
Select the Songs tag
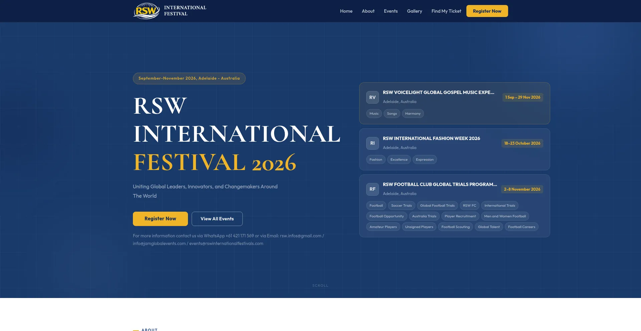pyautogui.click(x=392, y=114)
